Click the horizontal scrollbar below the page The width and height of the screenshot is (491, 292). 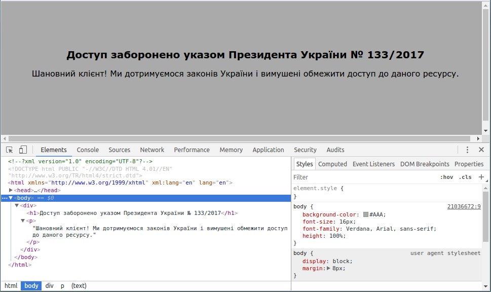pyautogui.click(x=243, y=137)
